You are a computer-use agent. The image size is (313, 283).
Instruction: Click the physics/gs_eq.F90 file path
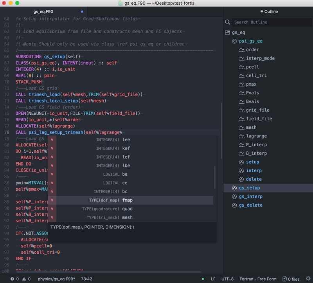click(x=56, y=279)
